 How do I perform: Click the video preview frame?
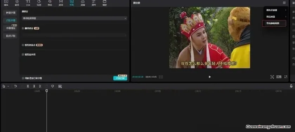pos(210,38)
